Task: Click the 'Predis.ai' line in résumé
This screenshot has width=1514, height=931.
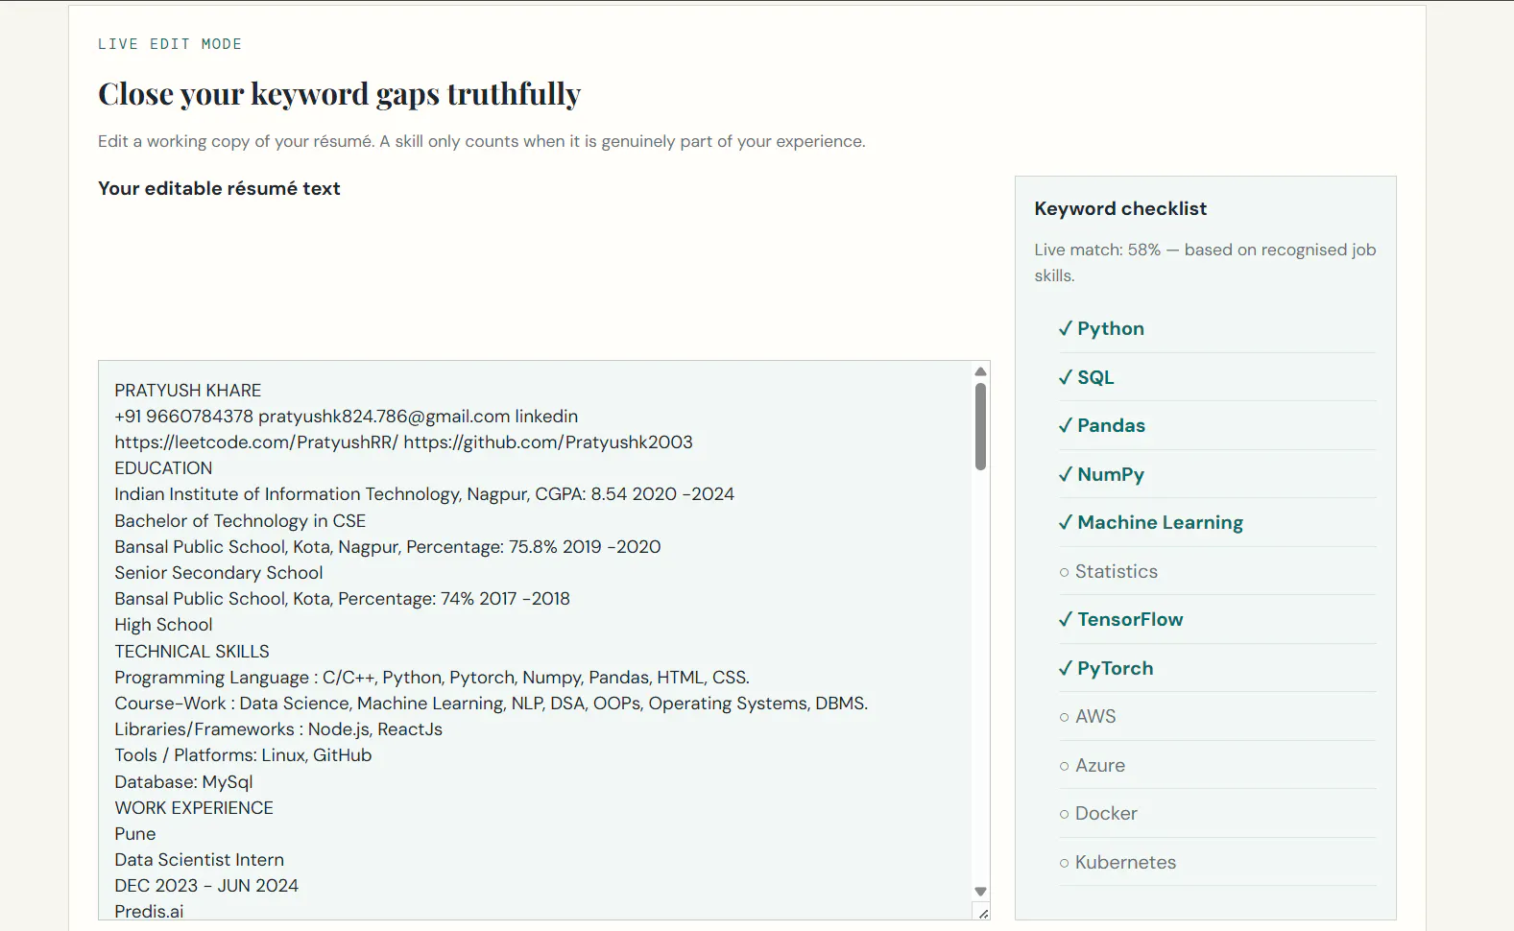Action: point(149,911)
